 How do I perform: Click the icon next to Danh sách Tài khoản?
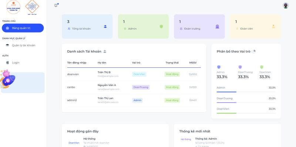pos(105,51)
